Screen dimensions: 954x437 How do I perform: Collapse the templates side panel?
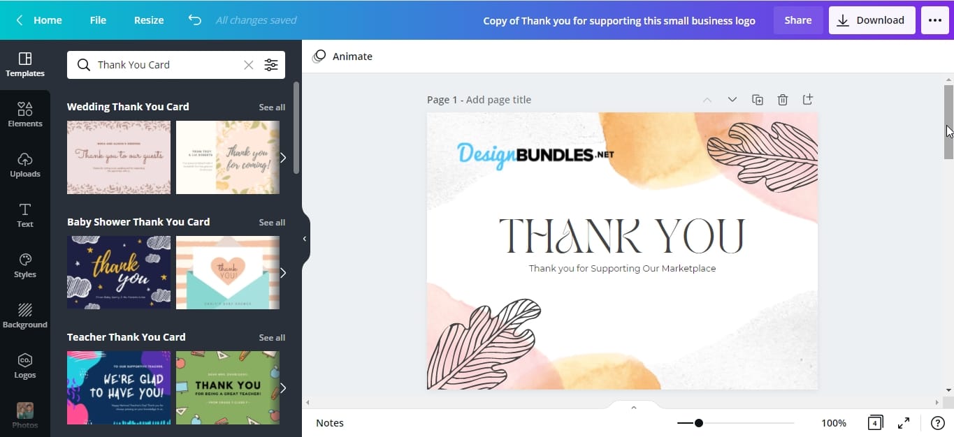point(305,239)
